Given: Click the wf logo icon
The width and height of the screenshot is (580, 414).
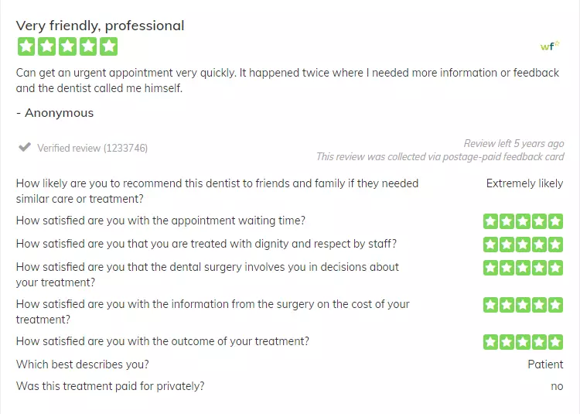Looking at the screenshot, I should (x=550, y=46).
